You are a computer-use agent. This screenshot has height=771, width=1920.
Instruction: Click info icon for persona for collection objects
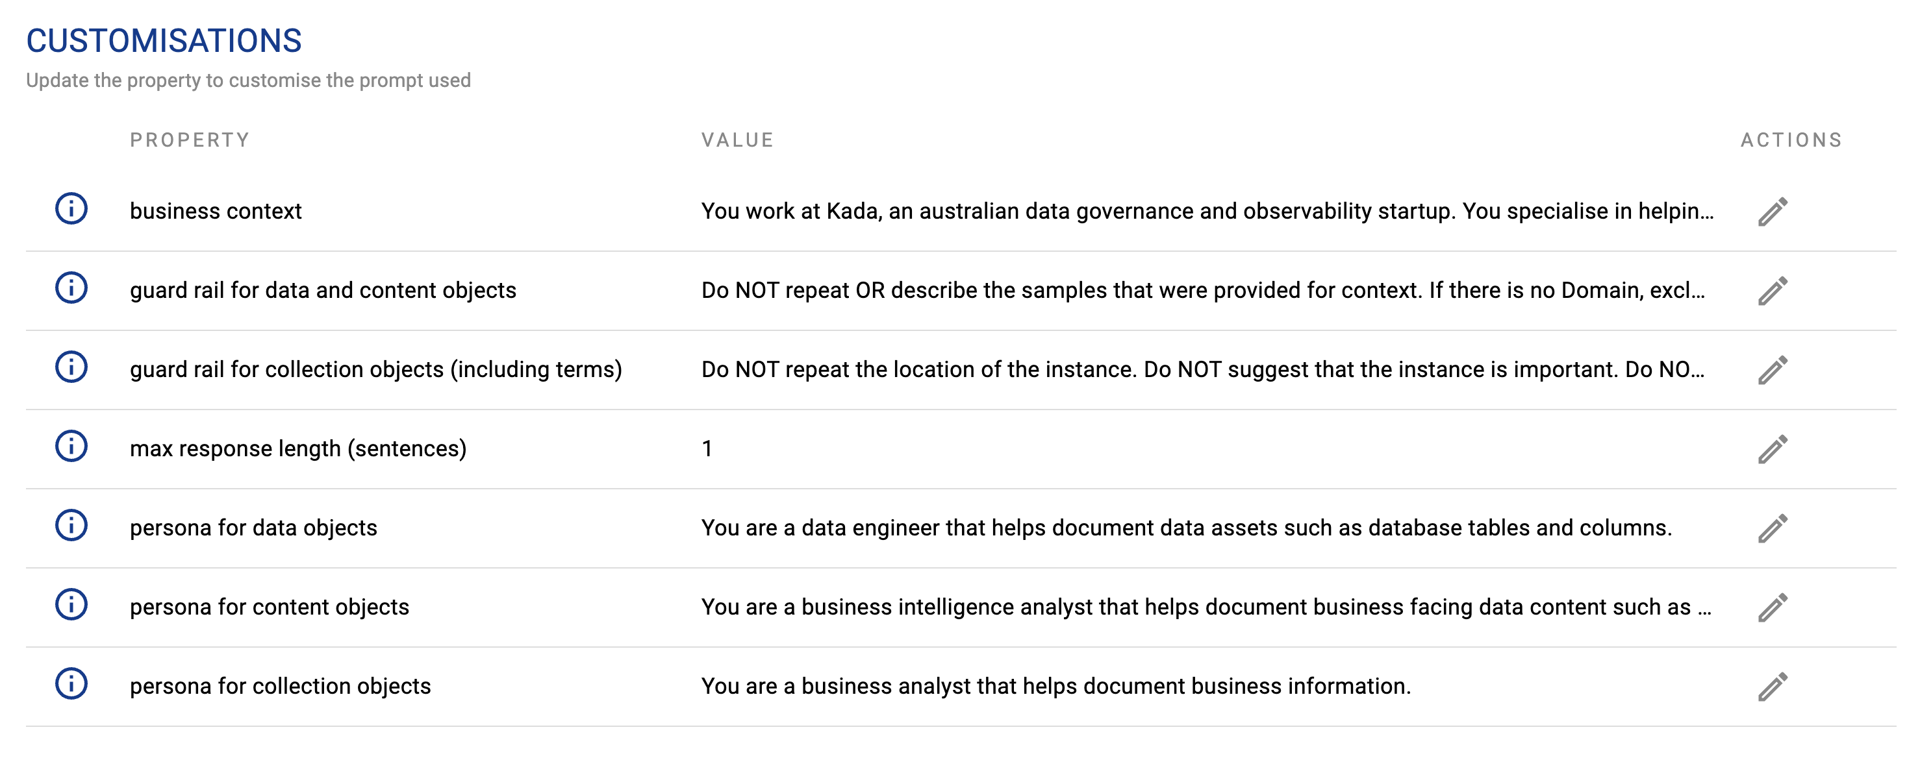(71, 684)
